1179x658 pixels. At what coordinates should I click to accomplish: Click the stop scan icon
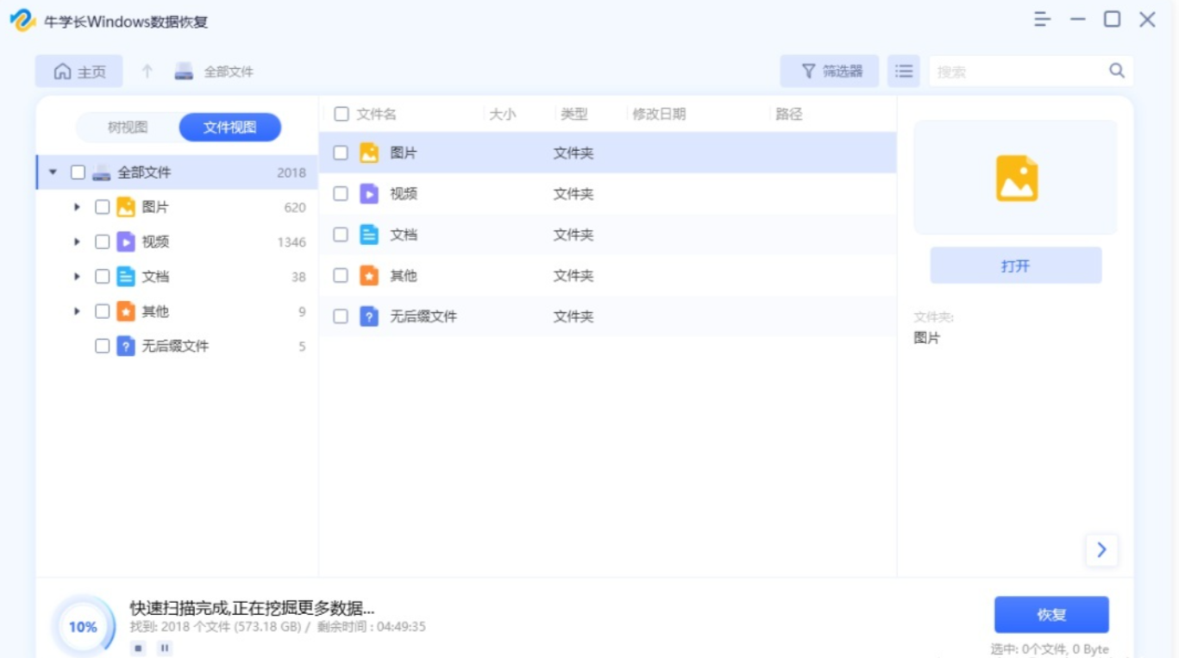pos(138,648)
